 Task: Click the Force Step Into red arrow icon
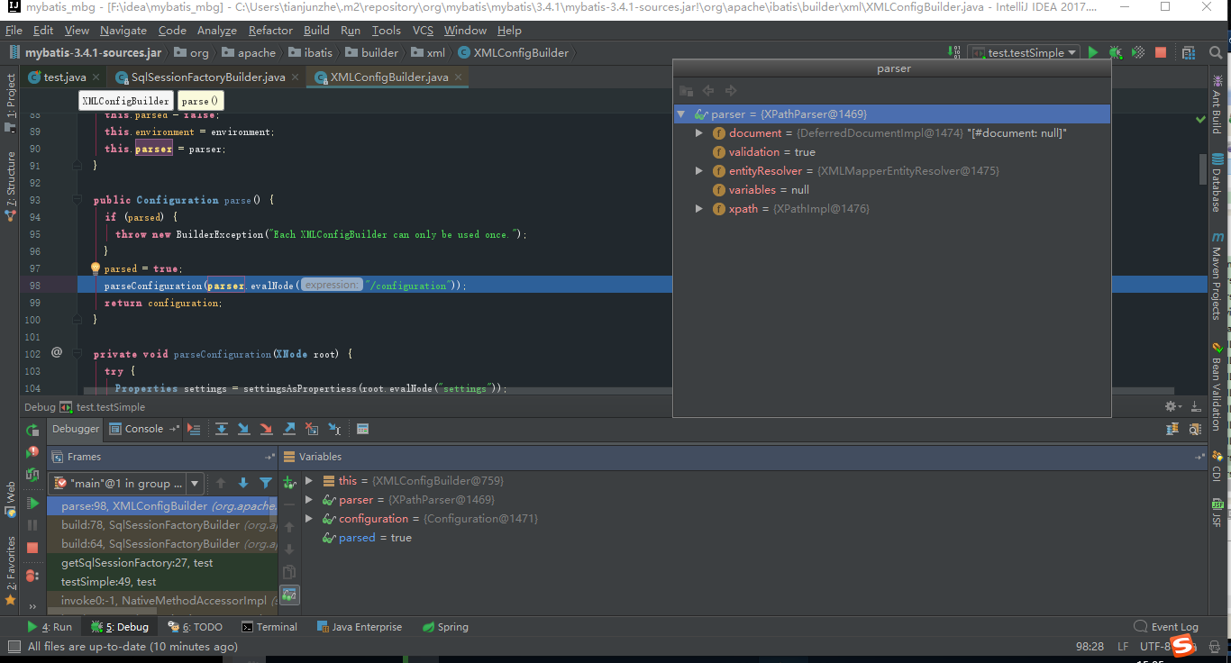[x=266, y=429]
